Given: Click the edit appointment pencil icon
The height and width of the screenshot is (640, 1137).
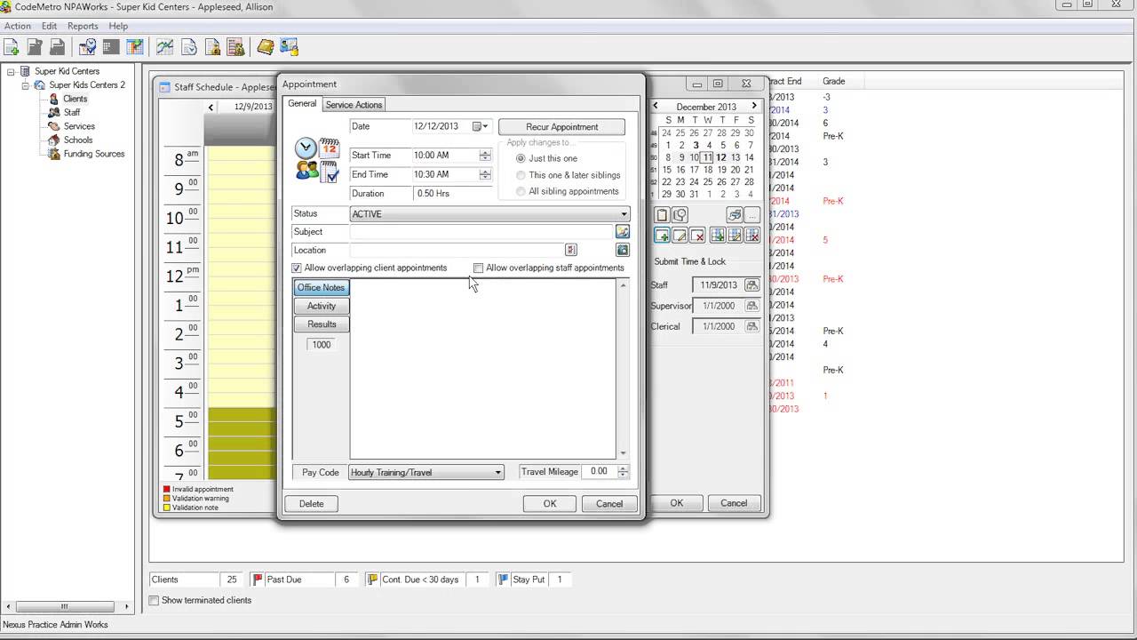Looking at the screenshot, I should (680, 236).
